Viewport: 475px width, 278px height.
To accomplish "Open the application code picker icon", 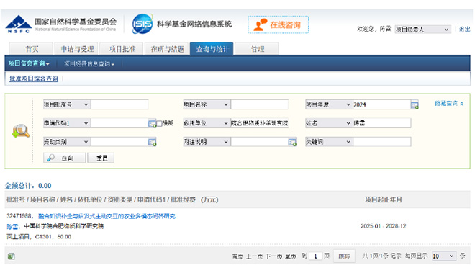I will 152,124.
